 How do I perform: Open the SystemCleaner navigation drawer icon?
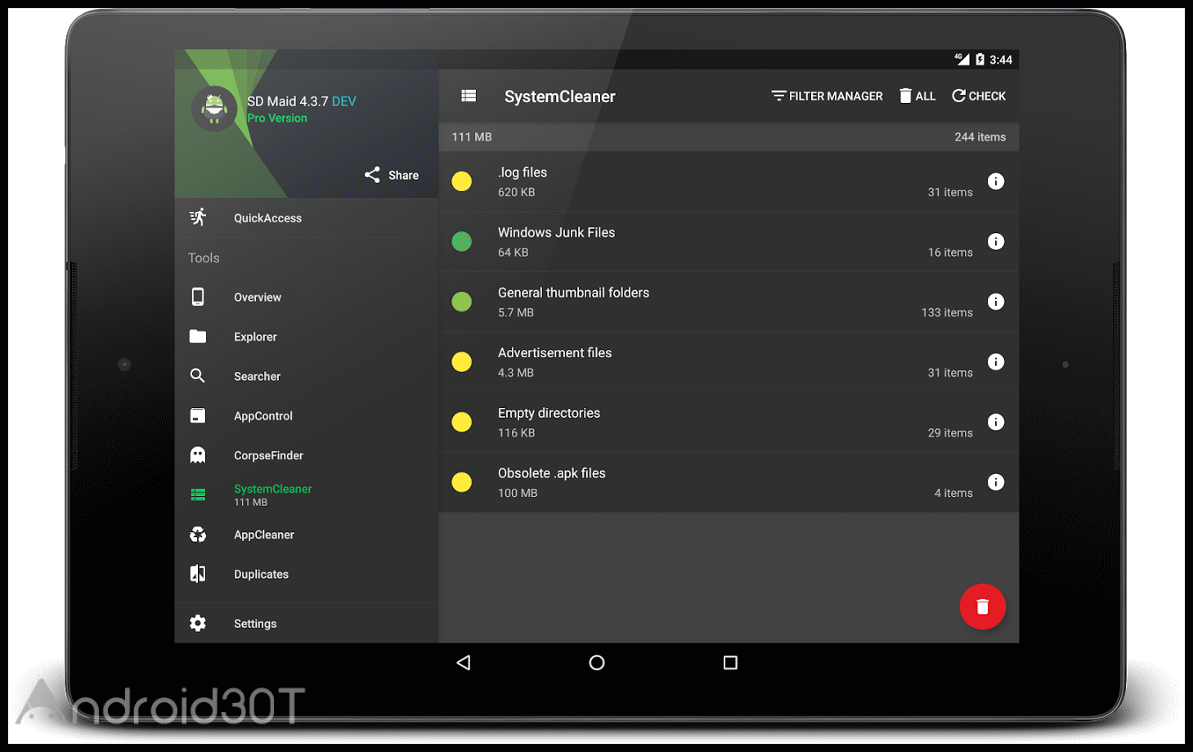pos(469,96)
